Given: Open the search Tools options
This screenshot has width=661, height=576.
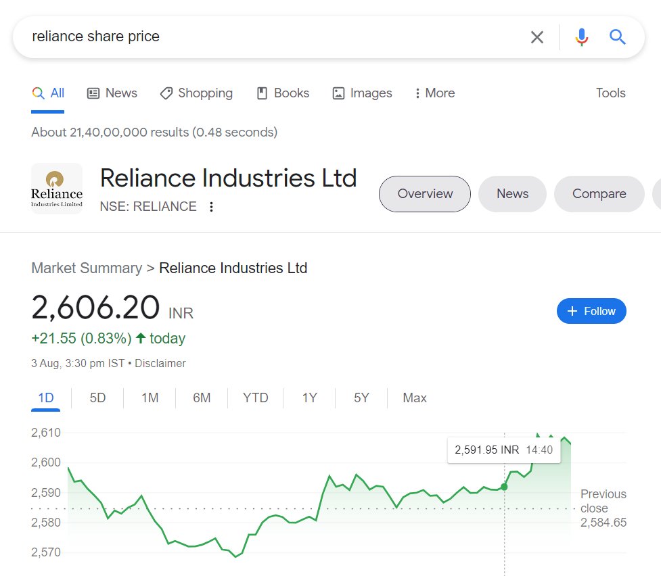Looking at the screenshot, I should (x=610, y=93).
